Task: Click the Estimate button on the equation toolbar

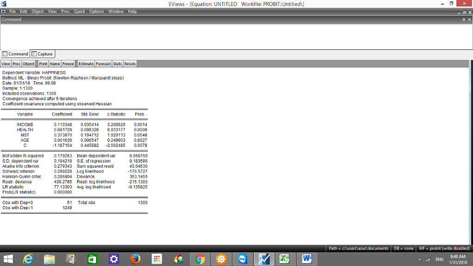Action: (85, 64)
